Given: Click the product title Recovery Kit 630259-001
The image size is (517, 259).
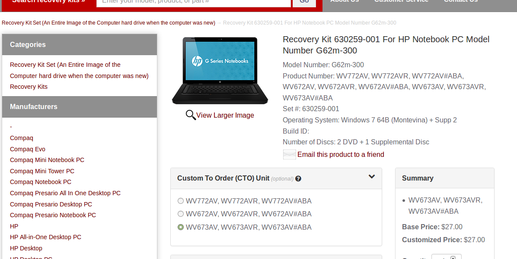Looking at the screenshot, I should tap(386, 45).
